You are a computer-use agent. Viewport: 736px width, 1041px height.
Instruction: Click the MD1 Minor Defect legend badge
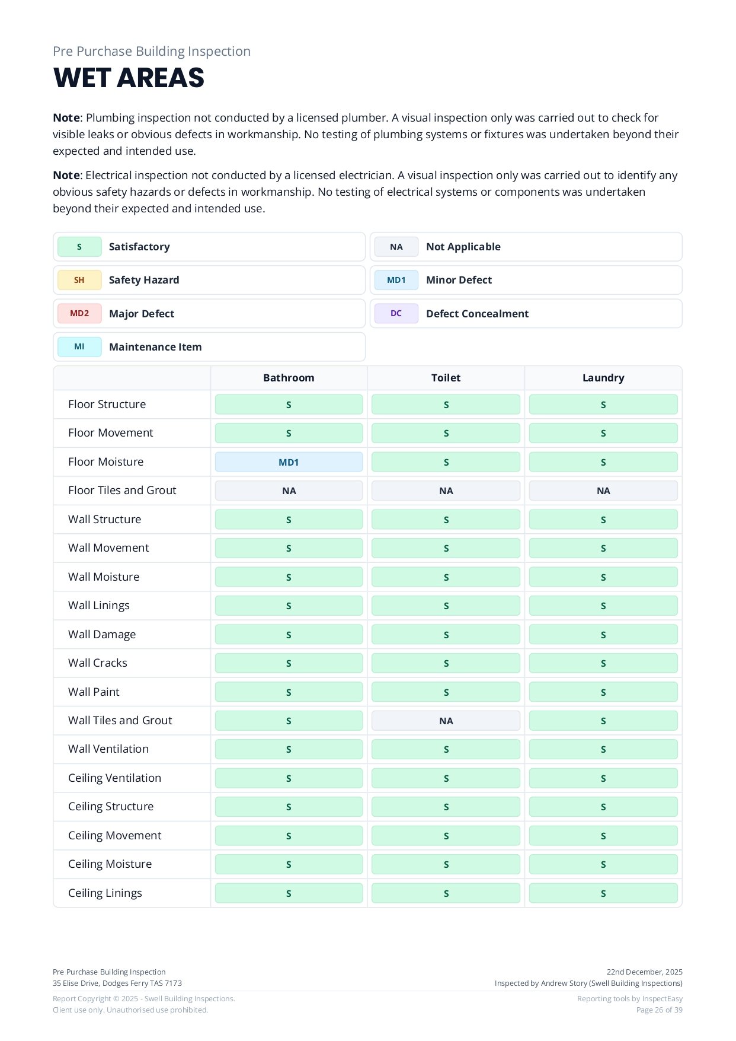(396, 280)
